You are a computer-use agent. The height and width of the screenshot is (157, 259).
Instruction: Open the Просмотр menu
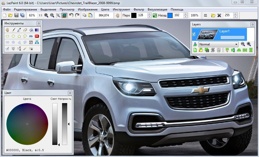67,9
